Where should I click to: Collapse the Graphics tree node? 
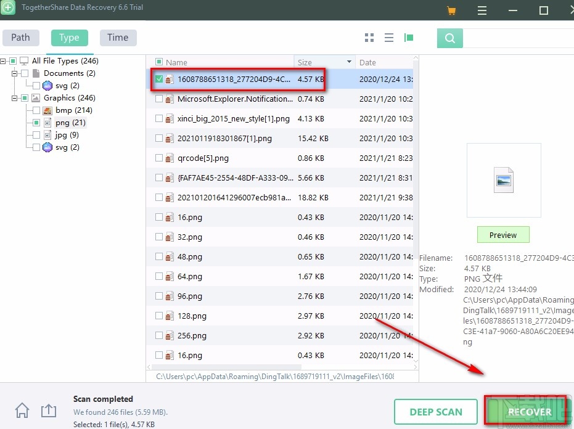(14, 97)
